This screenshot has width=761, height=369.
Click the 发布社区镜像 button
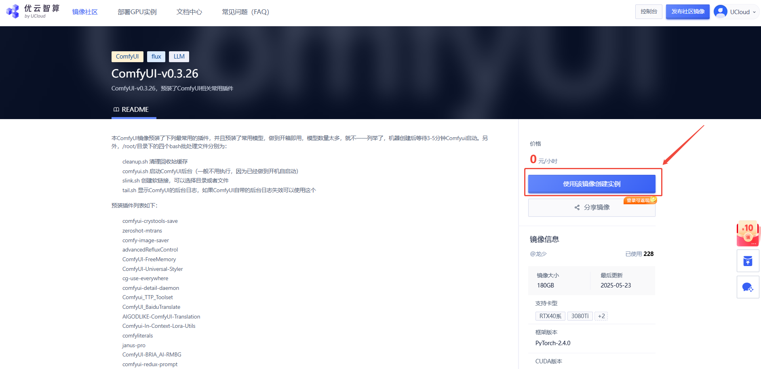(688, 12)
